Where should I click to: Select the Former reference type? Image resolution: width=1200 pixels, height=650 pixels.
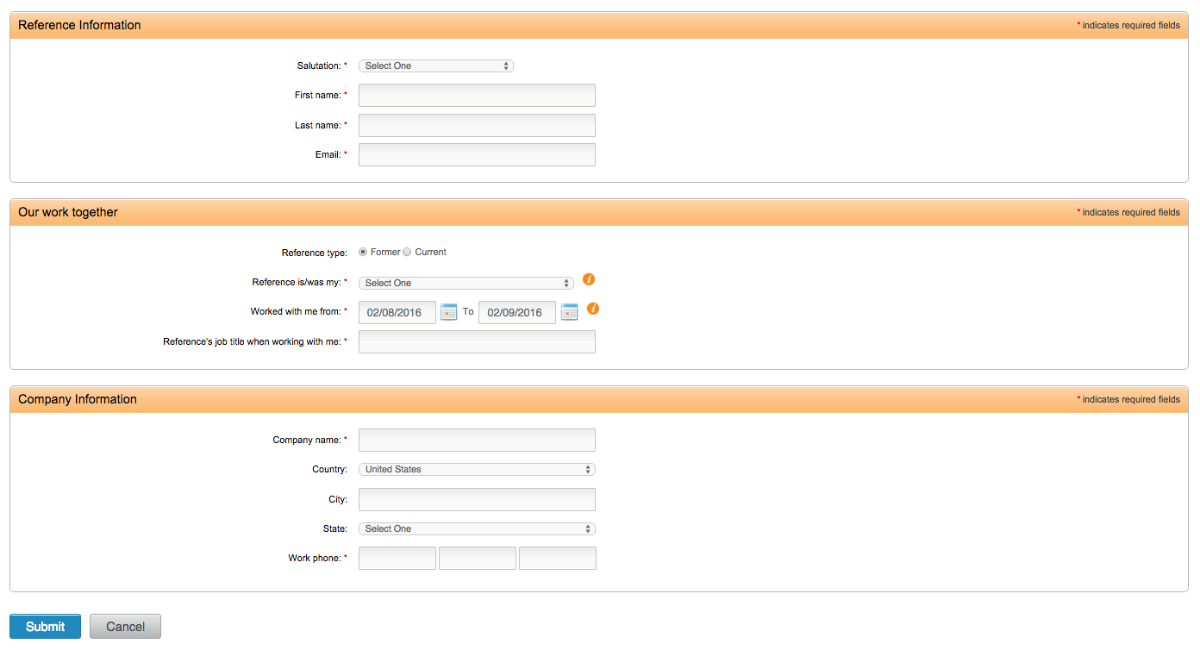pyautogui.click(x=363, y=253)
